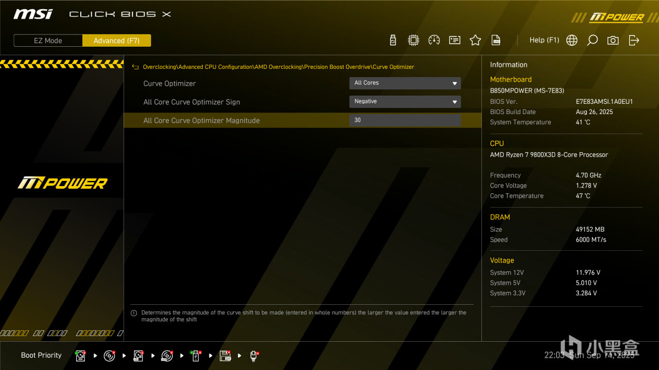Switch to EZ Mode
This screenshot has width=659, height=370.
(x=48, y=41)
